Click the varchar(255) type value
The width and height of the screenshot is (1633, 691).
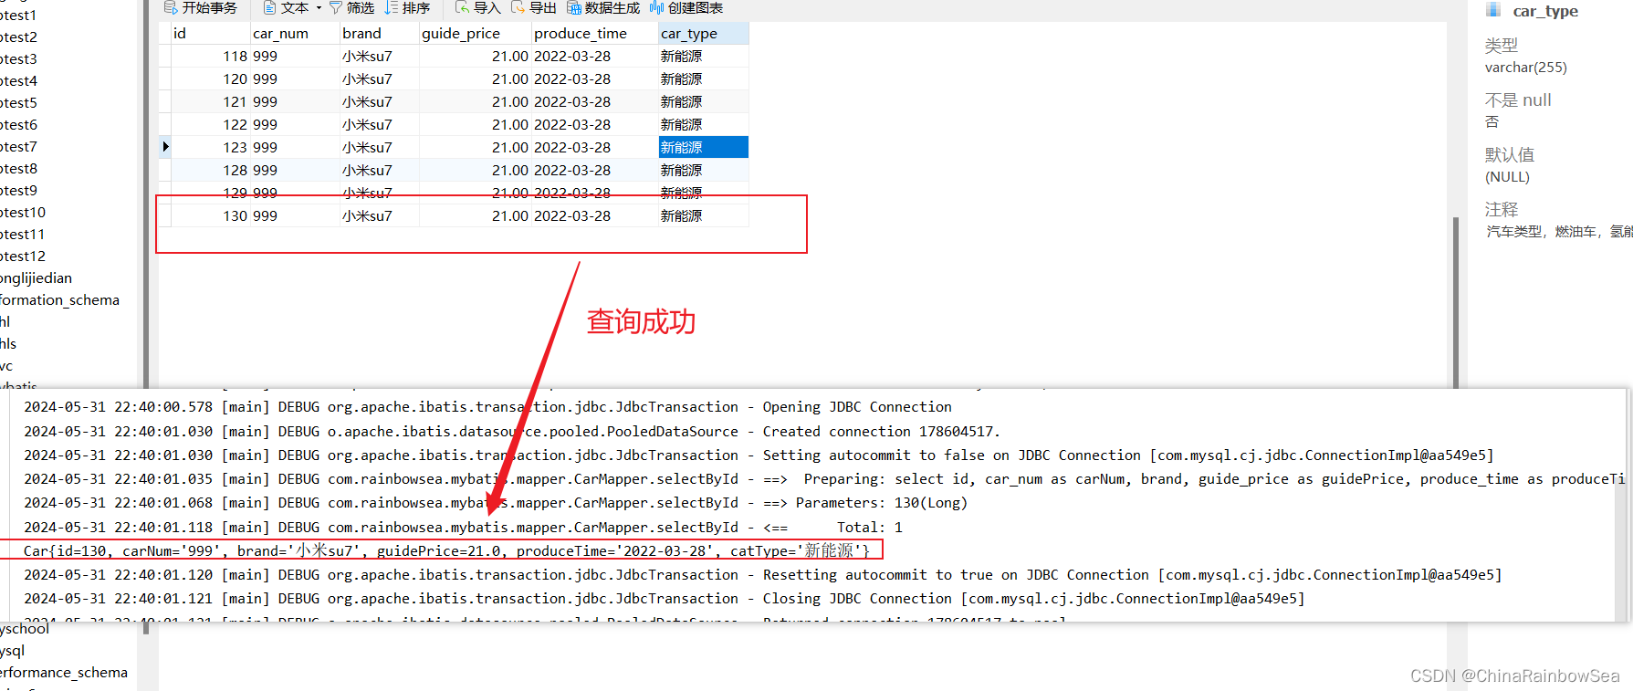[x=1526, y=68]
